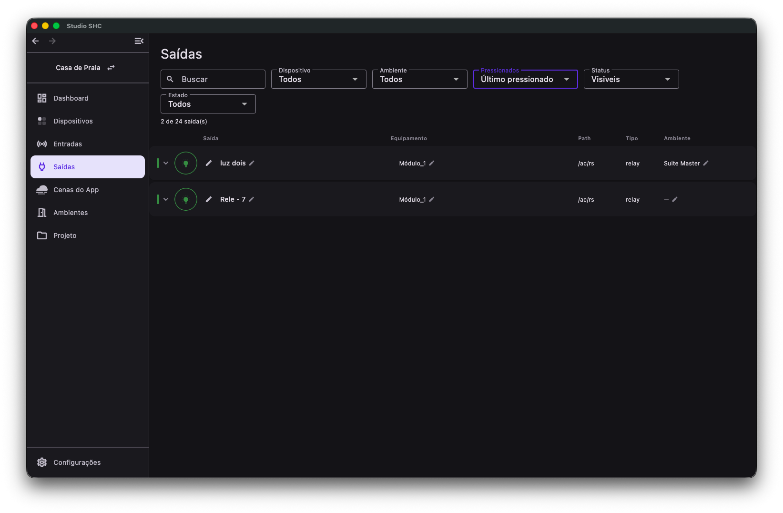Go back with the left arrow icon
783x513 pixels.
[35, 41]
